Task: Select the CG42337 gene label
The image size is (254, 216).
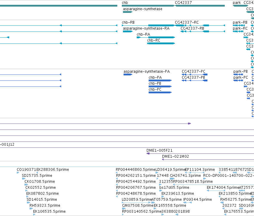Action: (183, 3)
